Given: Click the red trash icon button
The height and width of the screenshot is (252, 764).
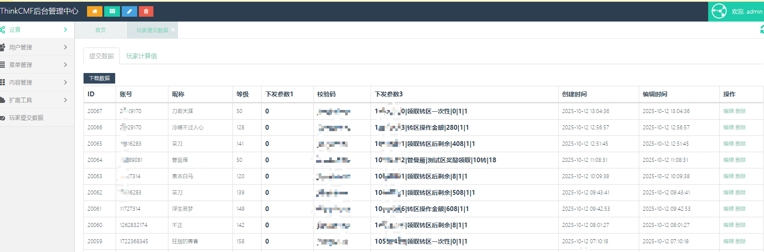Looking at the screenshot, I should coord(146,11).
